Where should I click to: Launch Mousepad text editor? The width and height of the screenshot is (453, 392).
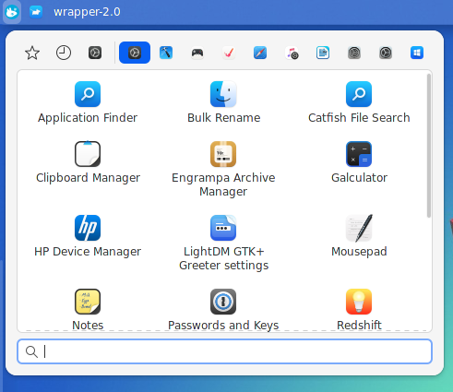point(359,236)
